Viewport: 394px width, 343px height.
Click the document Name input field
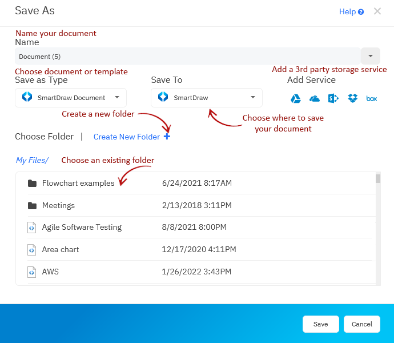click(187, 56)
